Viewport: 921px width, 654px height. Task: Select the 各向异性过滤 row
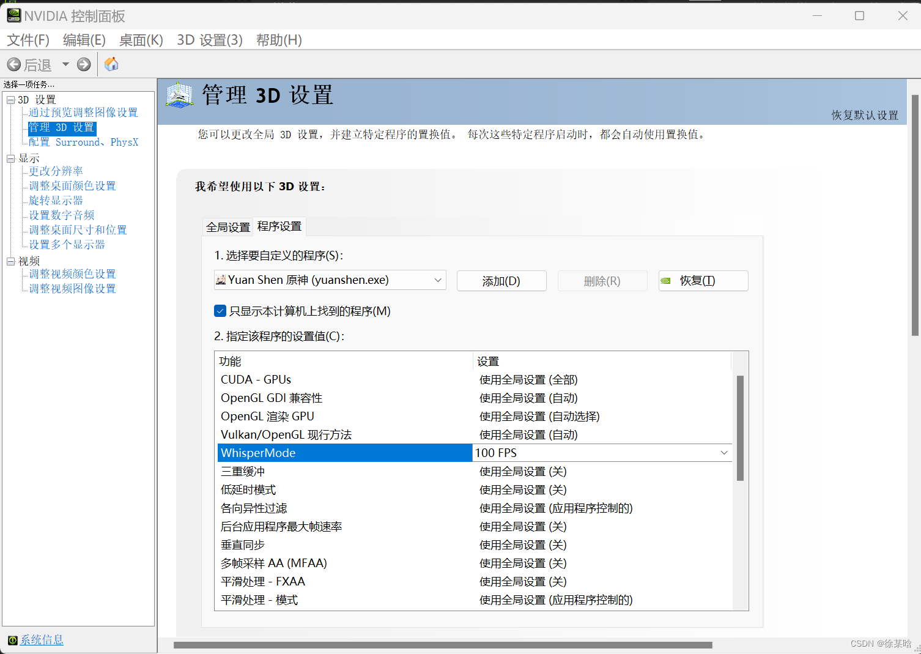click(x=475, y=508)
